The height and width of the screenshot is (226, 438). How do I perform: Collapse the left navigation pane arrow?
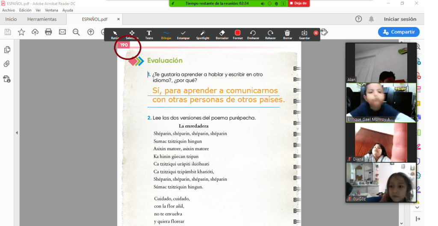(x=17, y=133)
